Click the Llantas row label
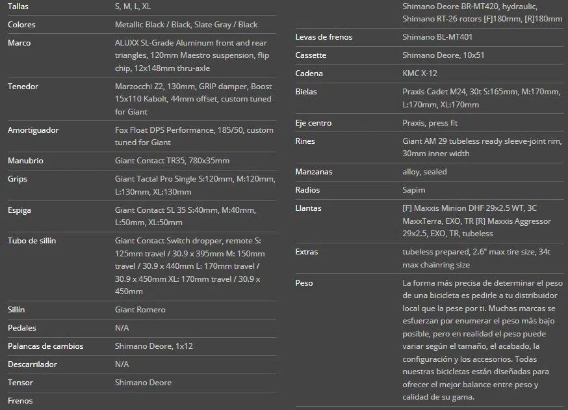Screen dimensions: 568x410 point(308,208)
